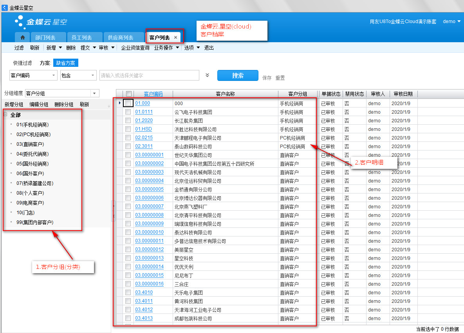Open the 客户编码 filter field dropdown
Viewport: 464px width, 333px height.
tap(54, 75)
